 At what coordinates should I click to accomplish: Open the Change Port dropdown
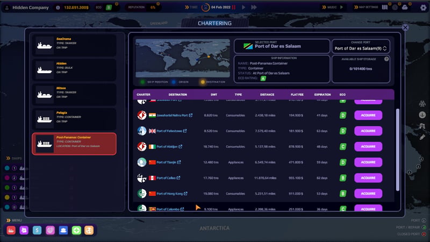(x=361, y=48)
